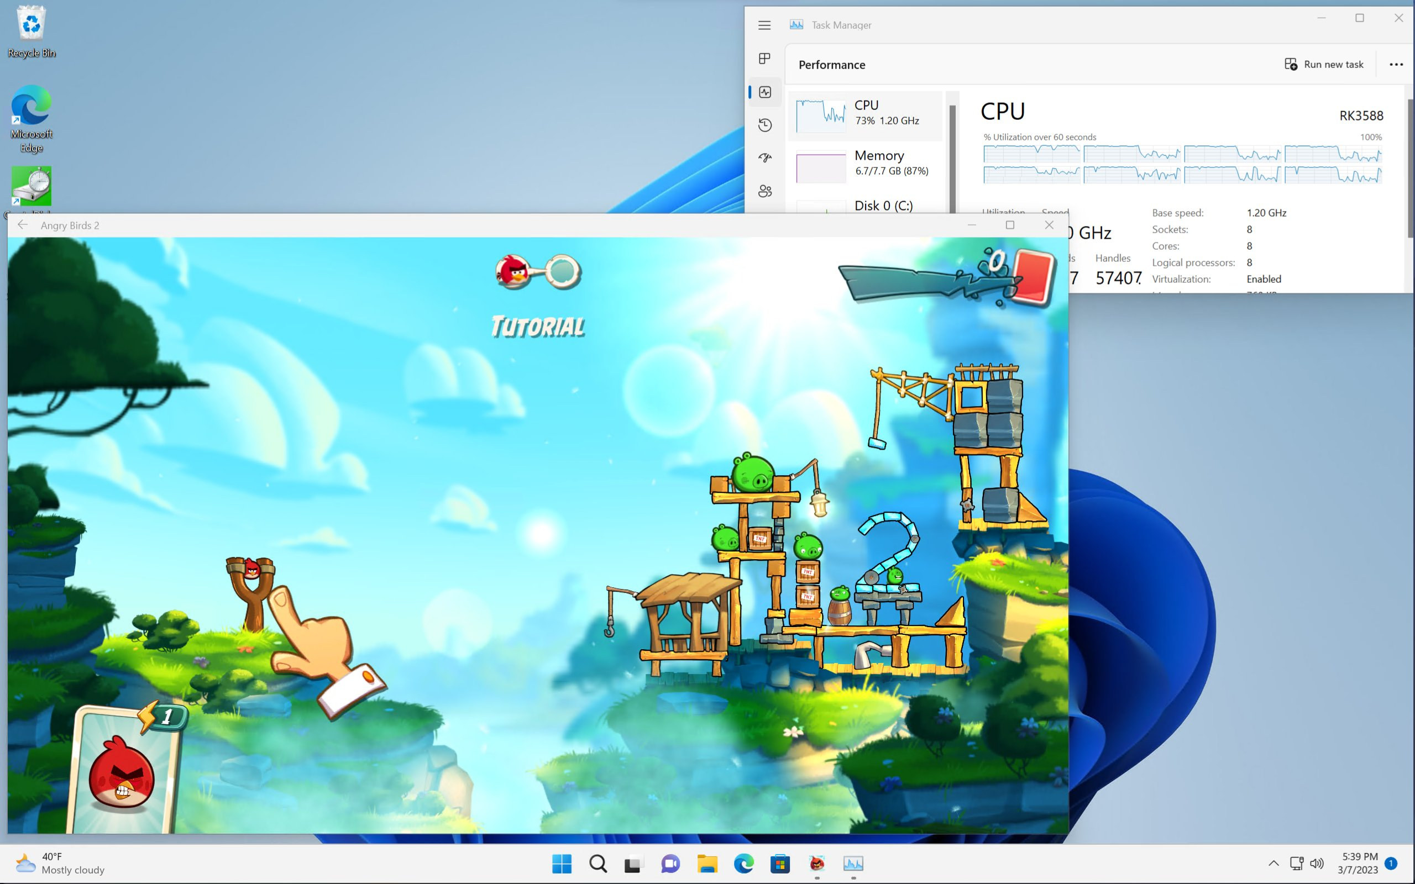
Task: Open taskbar Search
Action: coord(598,864)
